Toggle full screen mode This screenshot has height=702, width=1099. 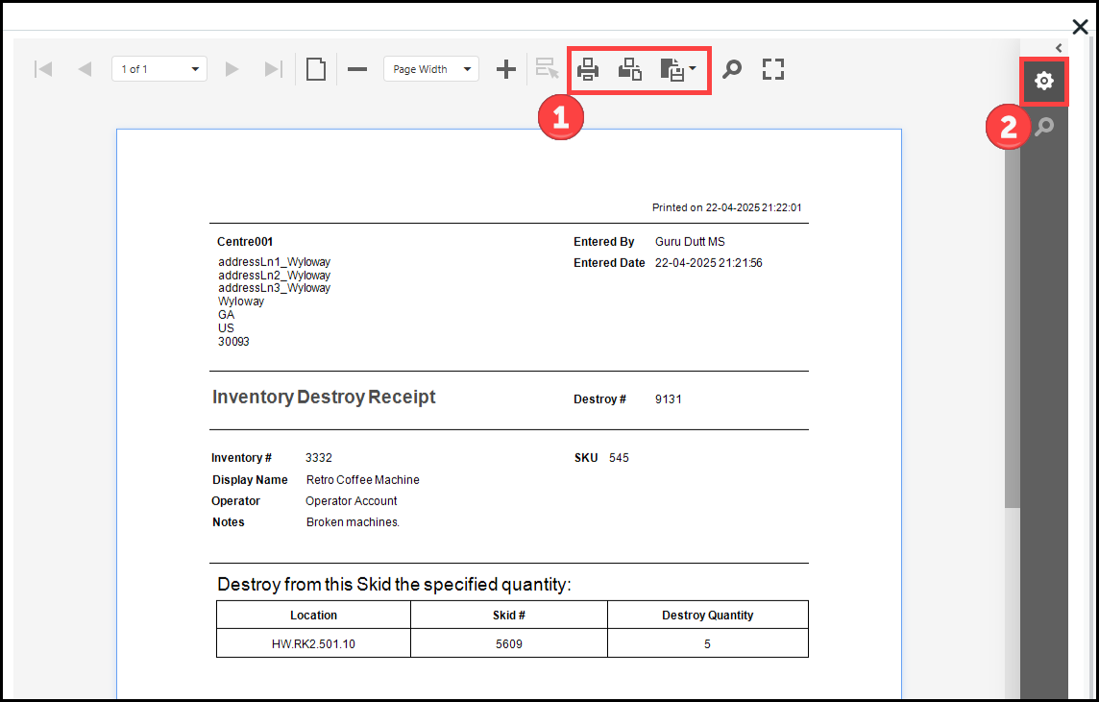click(x=773, y=69)
